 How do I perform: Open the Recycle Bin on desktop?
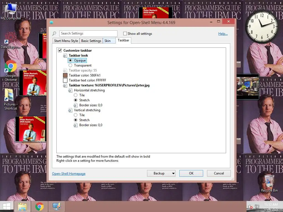click(269, 183)
